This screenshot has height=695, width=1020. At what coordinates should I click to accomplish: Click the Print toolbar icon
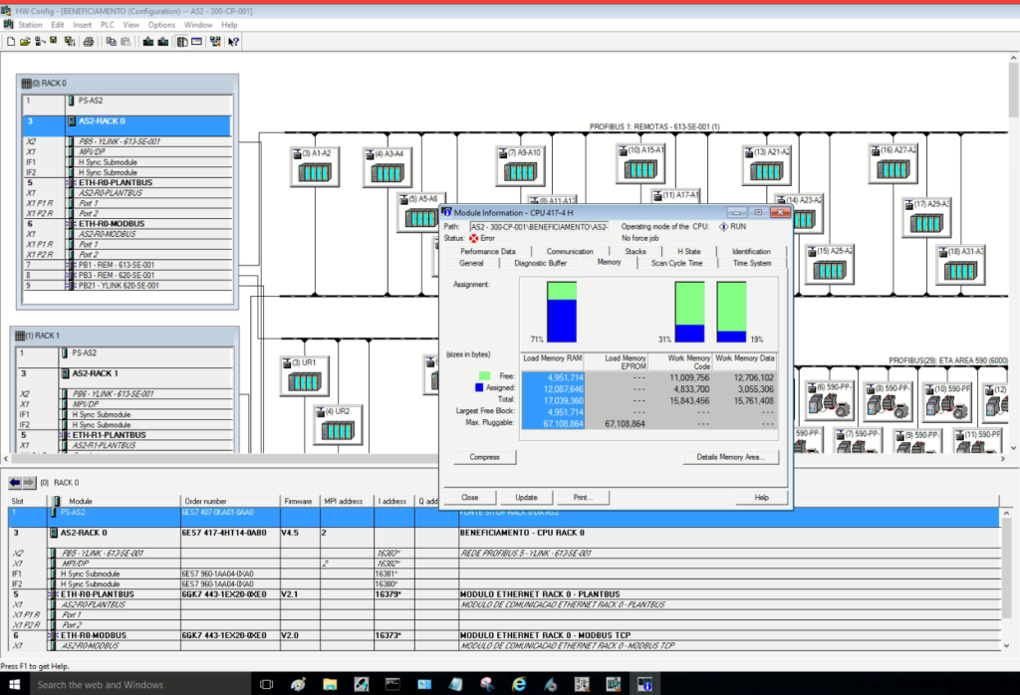pos(89,42)
